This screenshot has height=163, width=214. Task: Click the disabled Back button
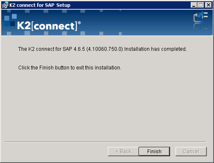point(123,152)
